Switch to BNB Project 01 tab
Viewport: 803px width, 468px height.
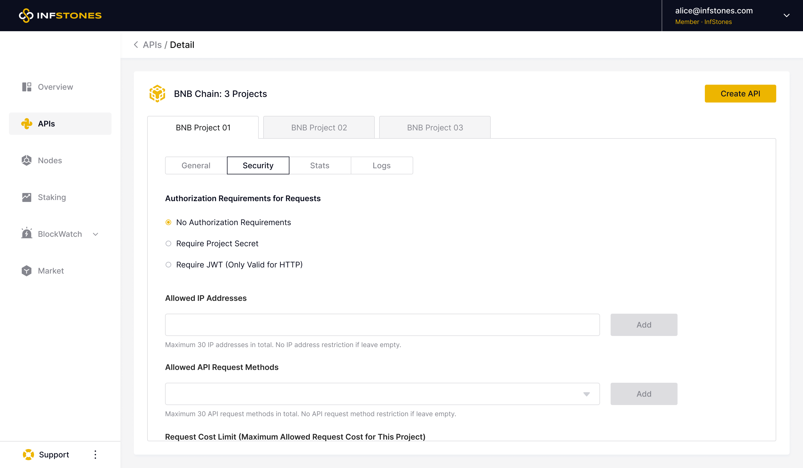click(203, 127)
